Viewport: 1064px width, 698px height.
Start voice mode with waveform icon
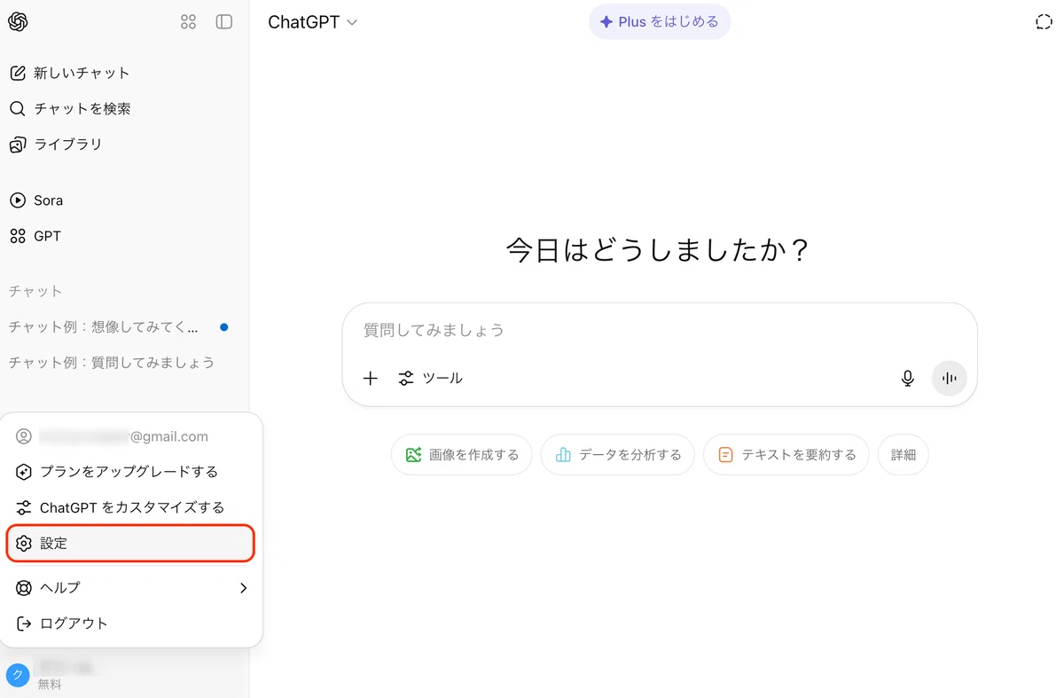coord(950,378)
